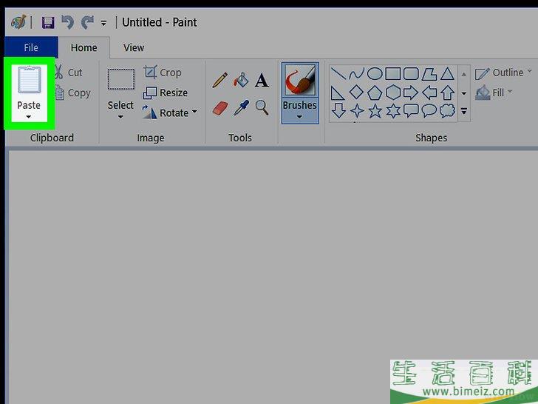Save the drawing with the floppy disk icon
Screen dimensions: 538x404
coord(48,23)
